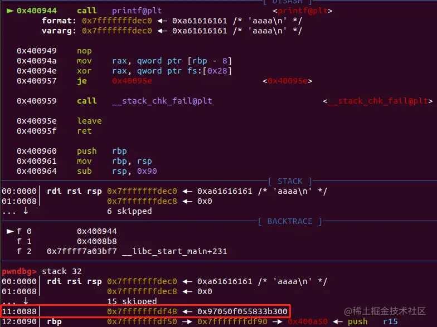Click the red 0x400a50 address
This screenshot has height=327, width=437.
point(308,321)
